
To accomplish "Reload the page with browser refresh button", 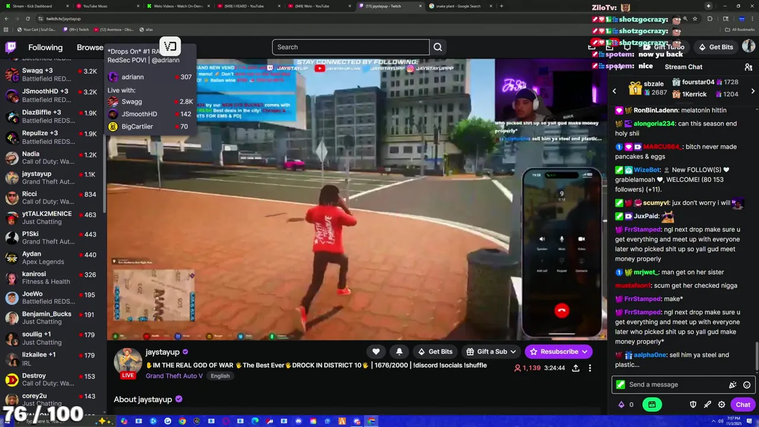I will click(27, 18).
